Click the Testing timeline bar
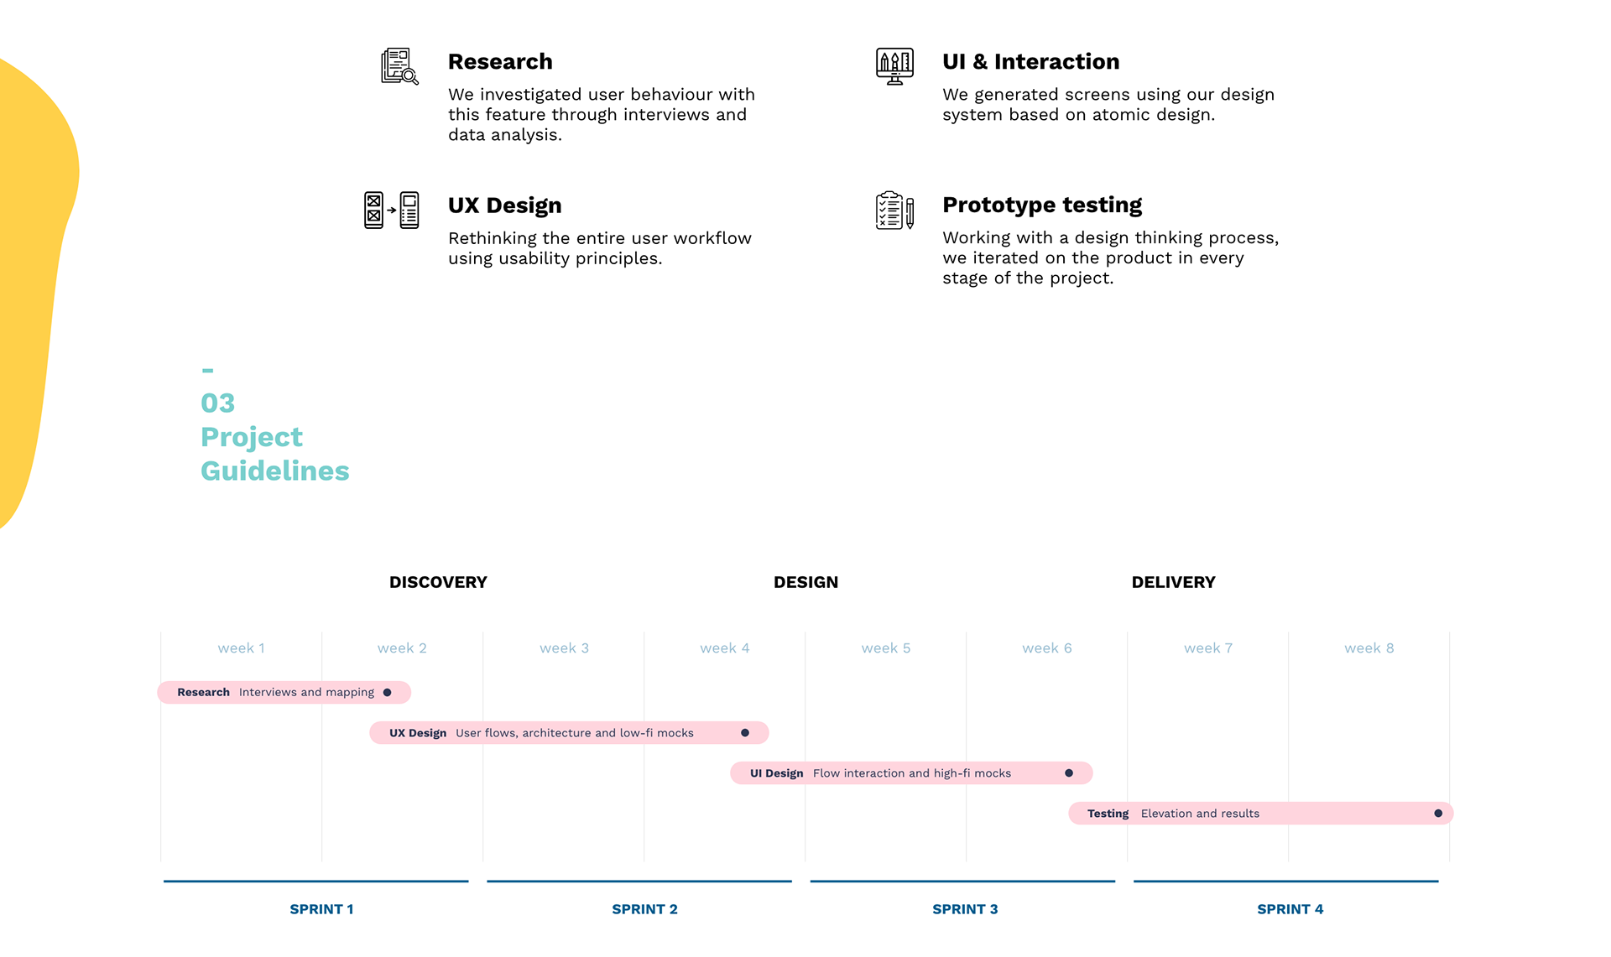Image resolution: width=1611 pixels, height=957 pixels. point(1260,814)
